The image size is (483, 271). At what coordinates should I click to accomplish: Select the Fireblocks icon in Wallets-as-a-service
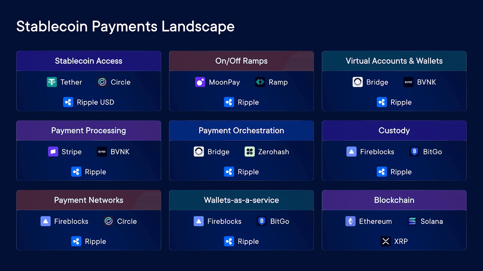tap(199, 221)
